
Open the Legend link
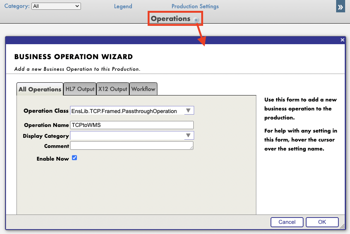click(x=123, y=6)
